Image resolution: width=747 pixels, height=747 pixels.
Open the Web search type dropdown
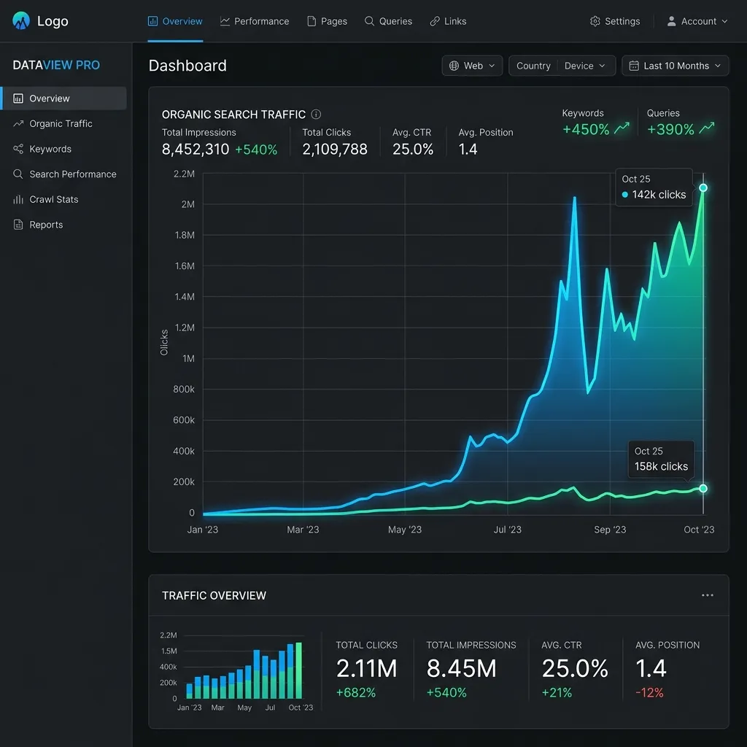472,66
